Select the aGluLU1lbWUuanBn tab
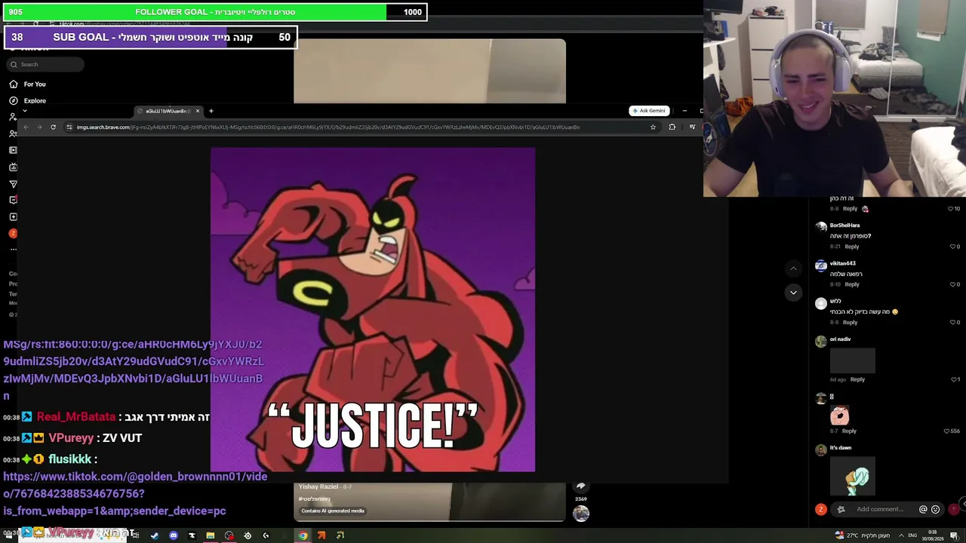Image resolution: width=966 pixels, height=543 pixels. (167, 111)
